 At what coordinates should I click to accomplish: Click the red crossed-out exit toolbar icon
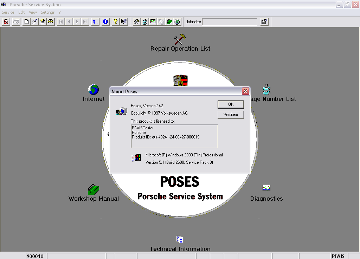(x=6, y=22)
